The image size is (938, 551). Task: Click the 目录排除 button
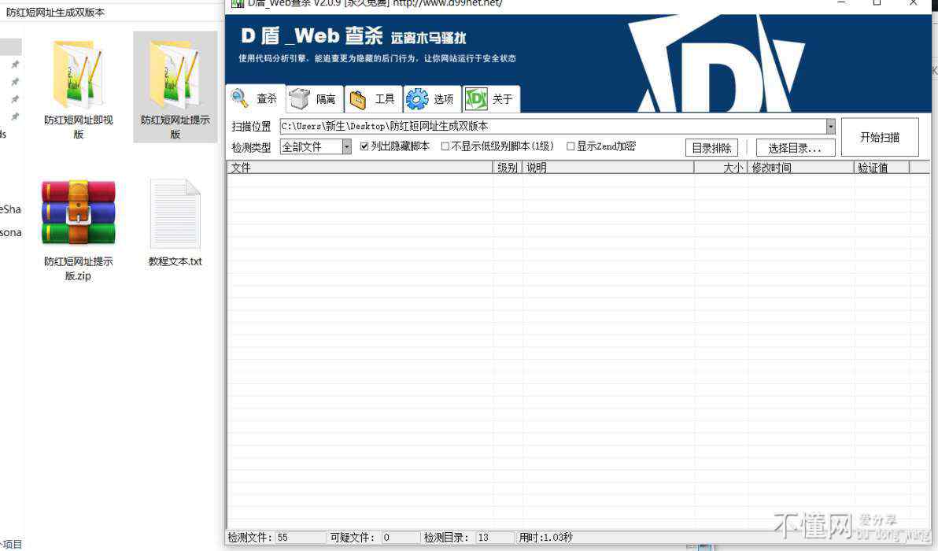pos(712,148)
